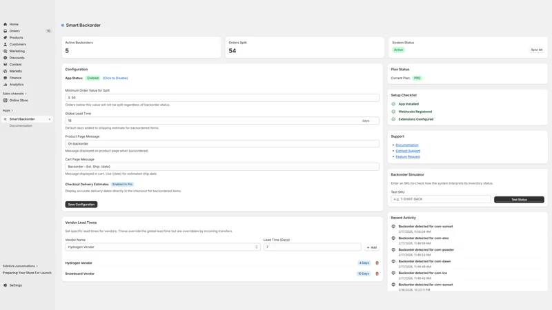Open the Vendor Name dropdown
This screenshot has height=310, width=552.
pyautogui.click(x=163, y=247)
